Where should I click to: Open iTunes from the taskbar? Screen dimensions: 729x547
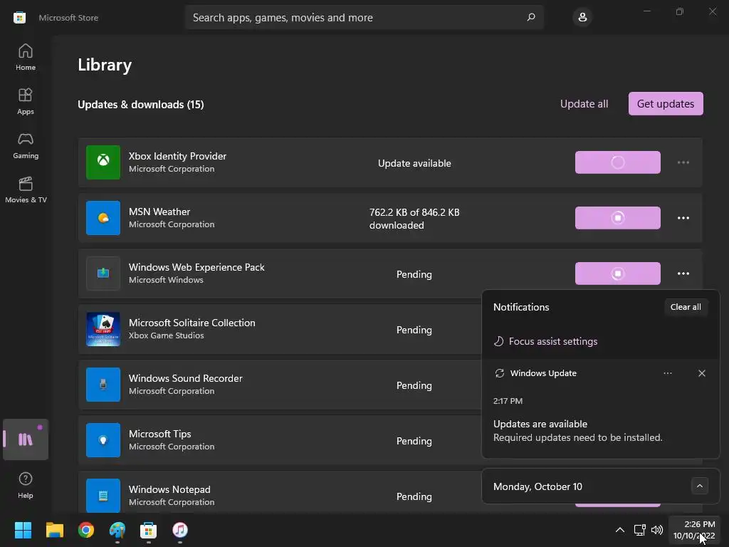pyautogui.click(x=180, y=530)
